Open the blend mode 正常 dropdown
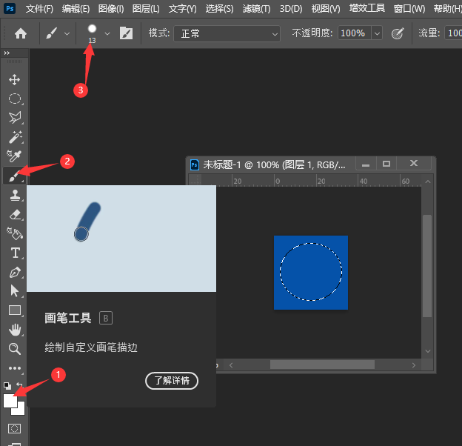Screen dimensions: 462x446 (227, 33)
